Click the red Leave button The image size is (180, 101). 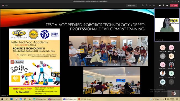(x=174, y=5)
